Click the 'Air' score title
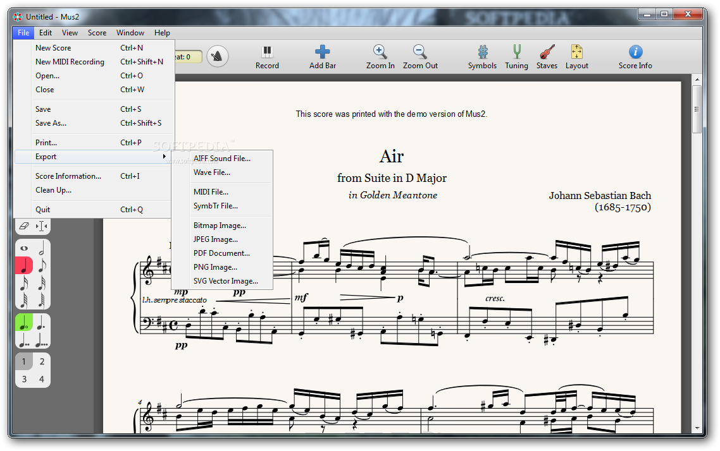 [391, 156]
